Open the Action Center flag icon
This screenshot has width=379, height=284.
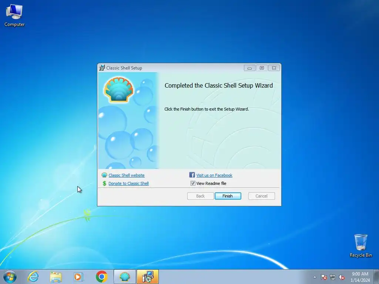pyautogui.click(x=324, y=277)
